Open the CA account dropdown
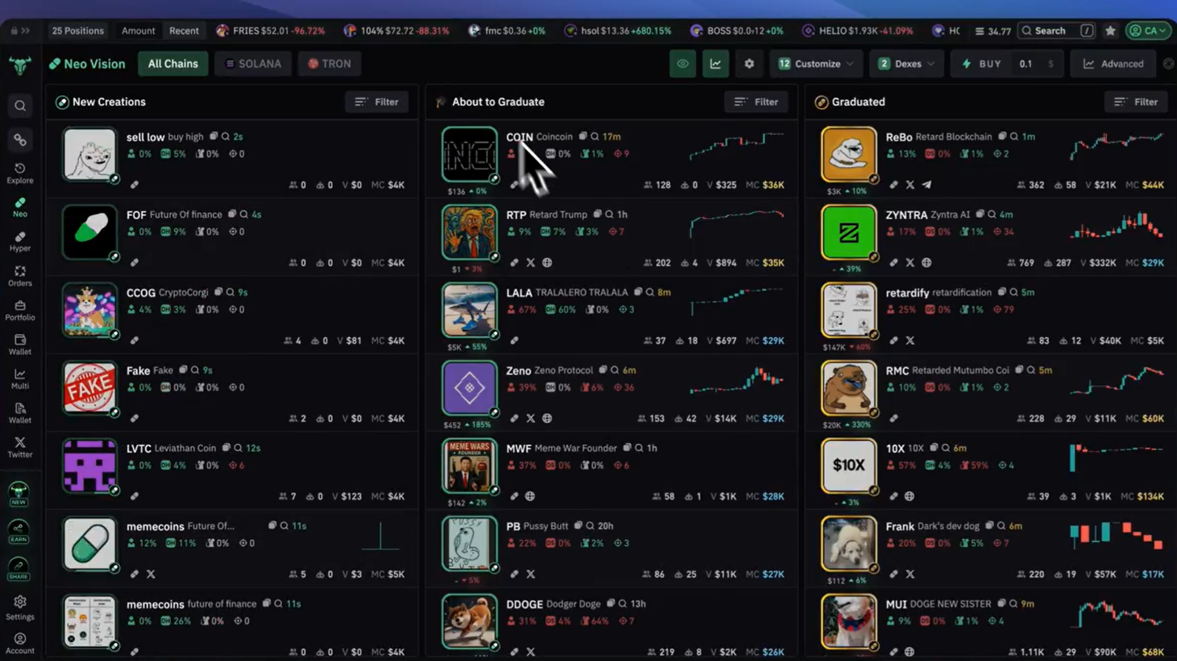1177x661 pixels. tap(1148, 31)
